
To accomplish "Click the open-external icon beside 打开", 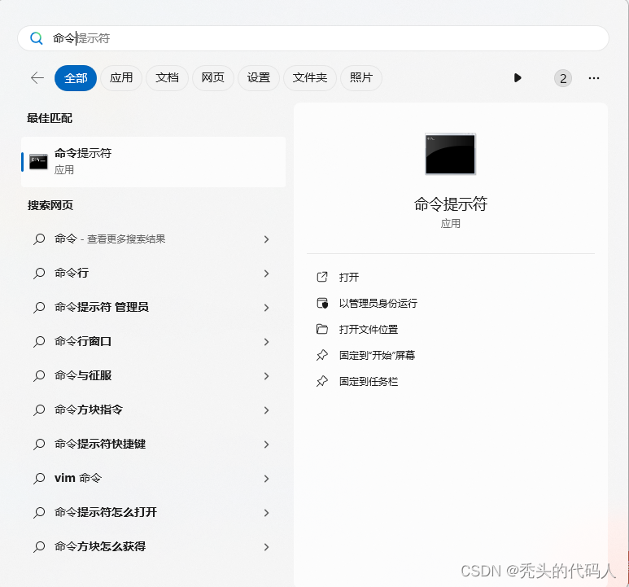I will tap(322, 277).
